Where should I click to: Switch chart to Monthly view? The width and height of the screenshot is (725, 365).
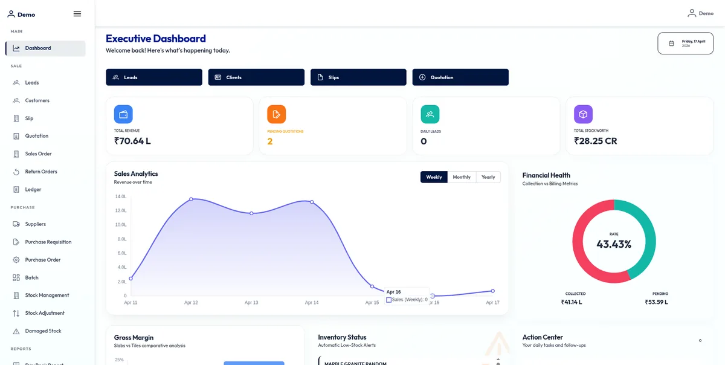pos(462,177)
